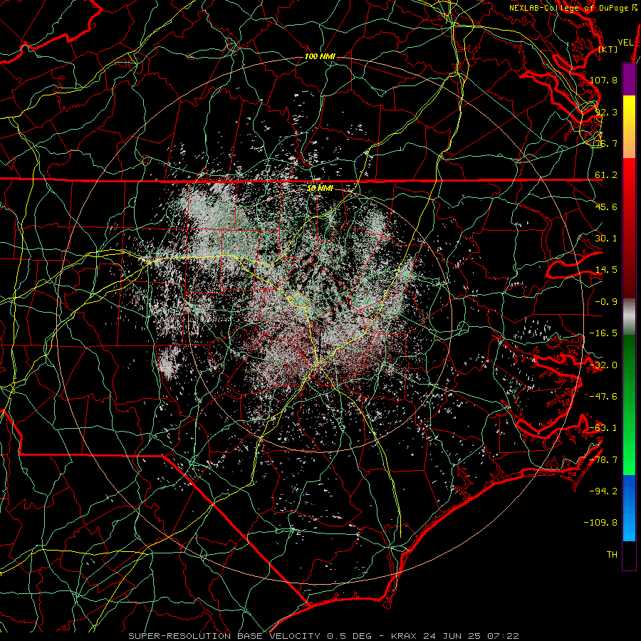Click the -16.5 legend value

(x=603, y=333)
